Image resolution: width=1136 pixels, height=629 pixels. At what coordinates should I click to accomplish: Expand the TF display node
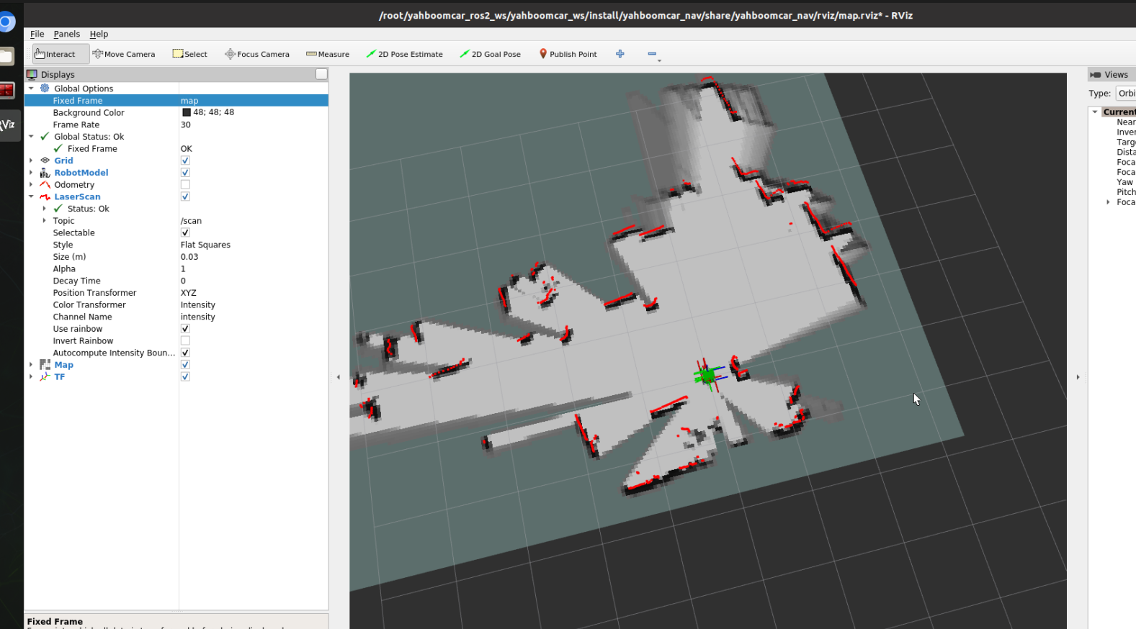click(31, 377)
